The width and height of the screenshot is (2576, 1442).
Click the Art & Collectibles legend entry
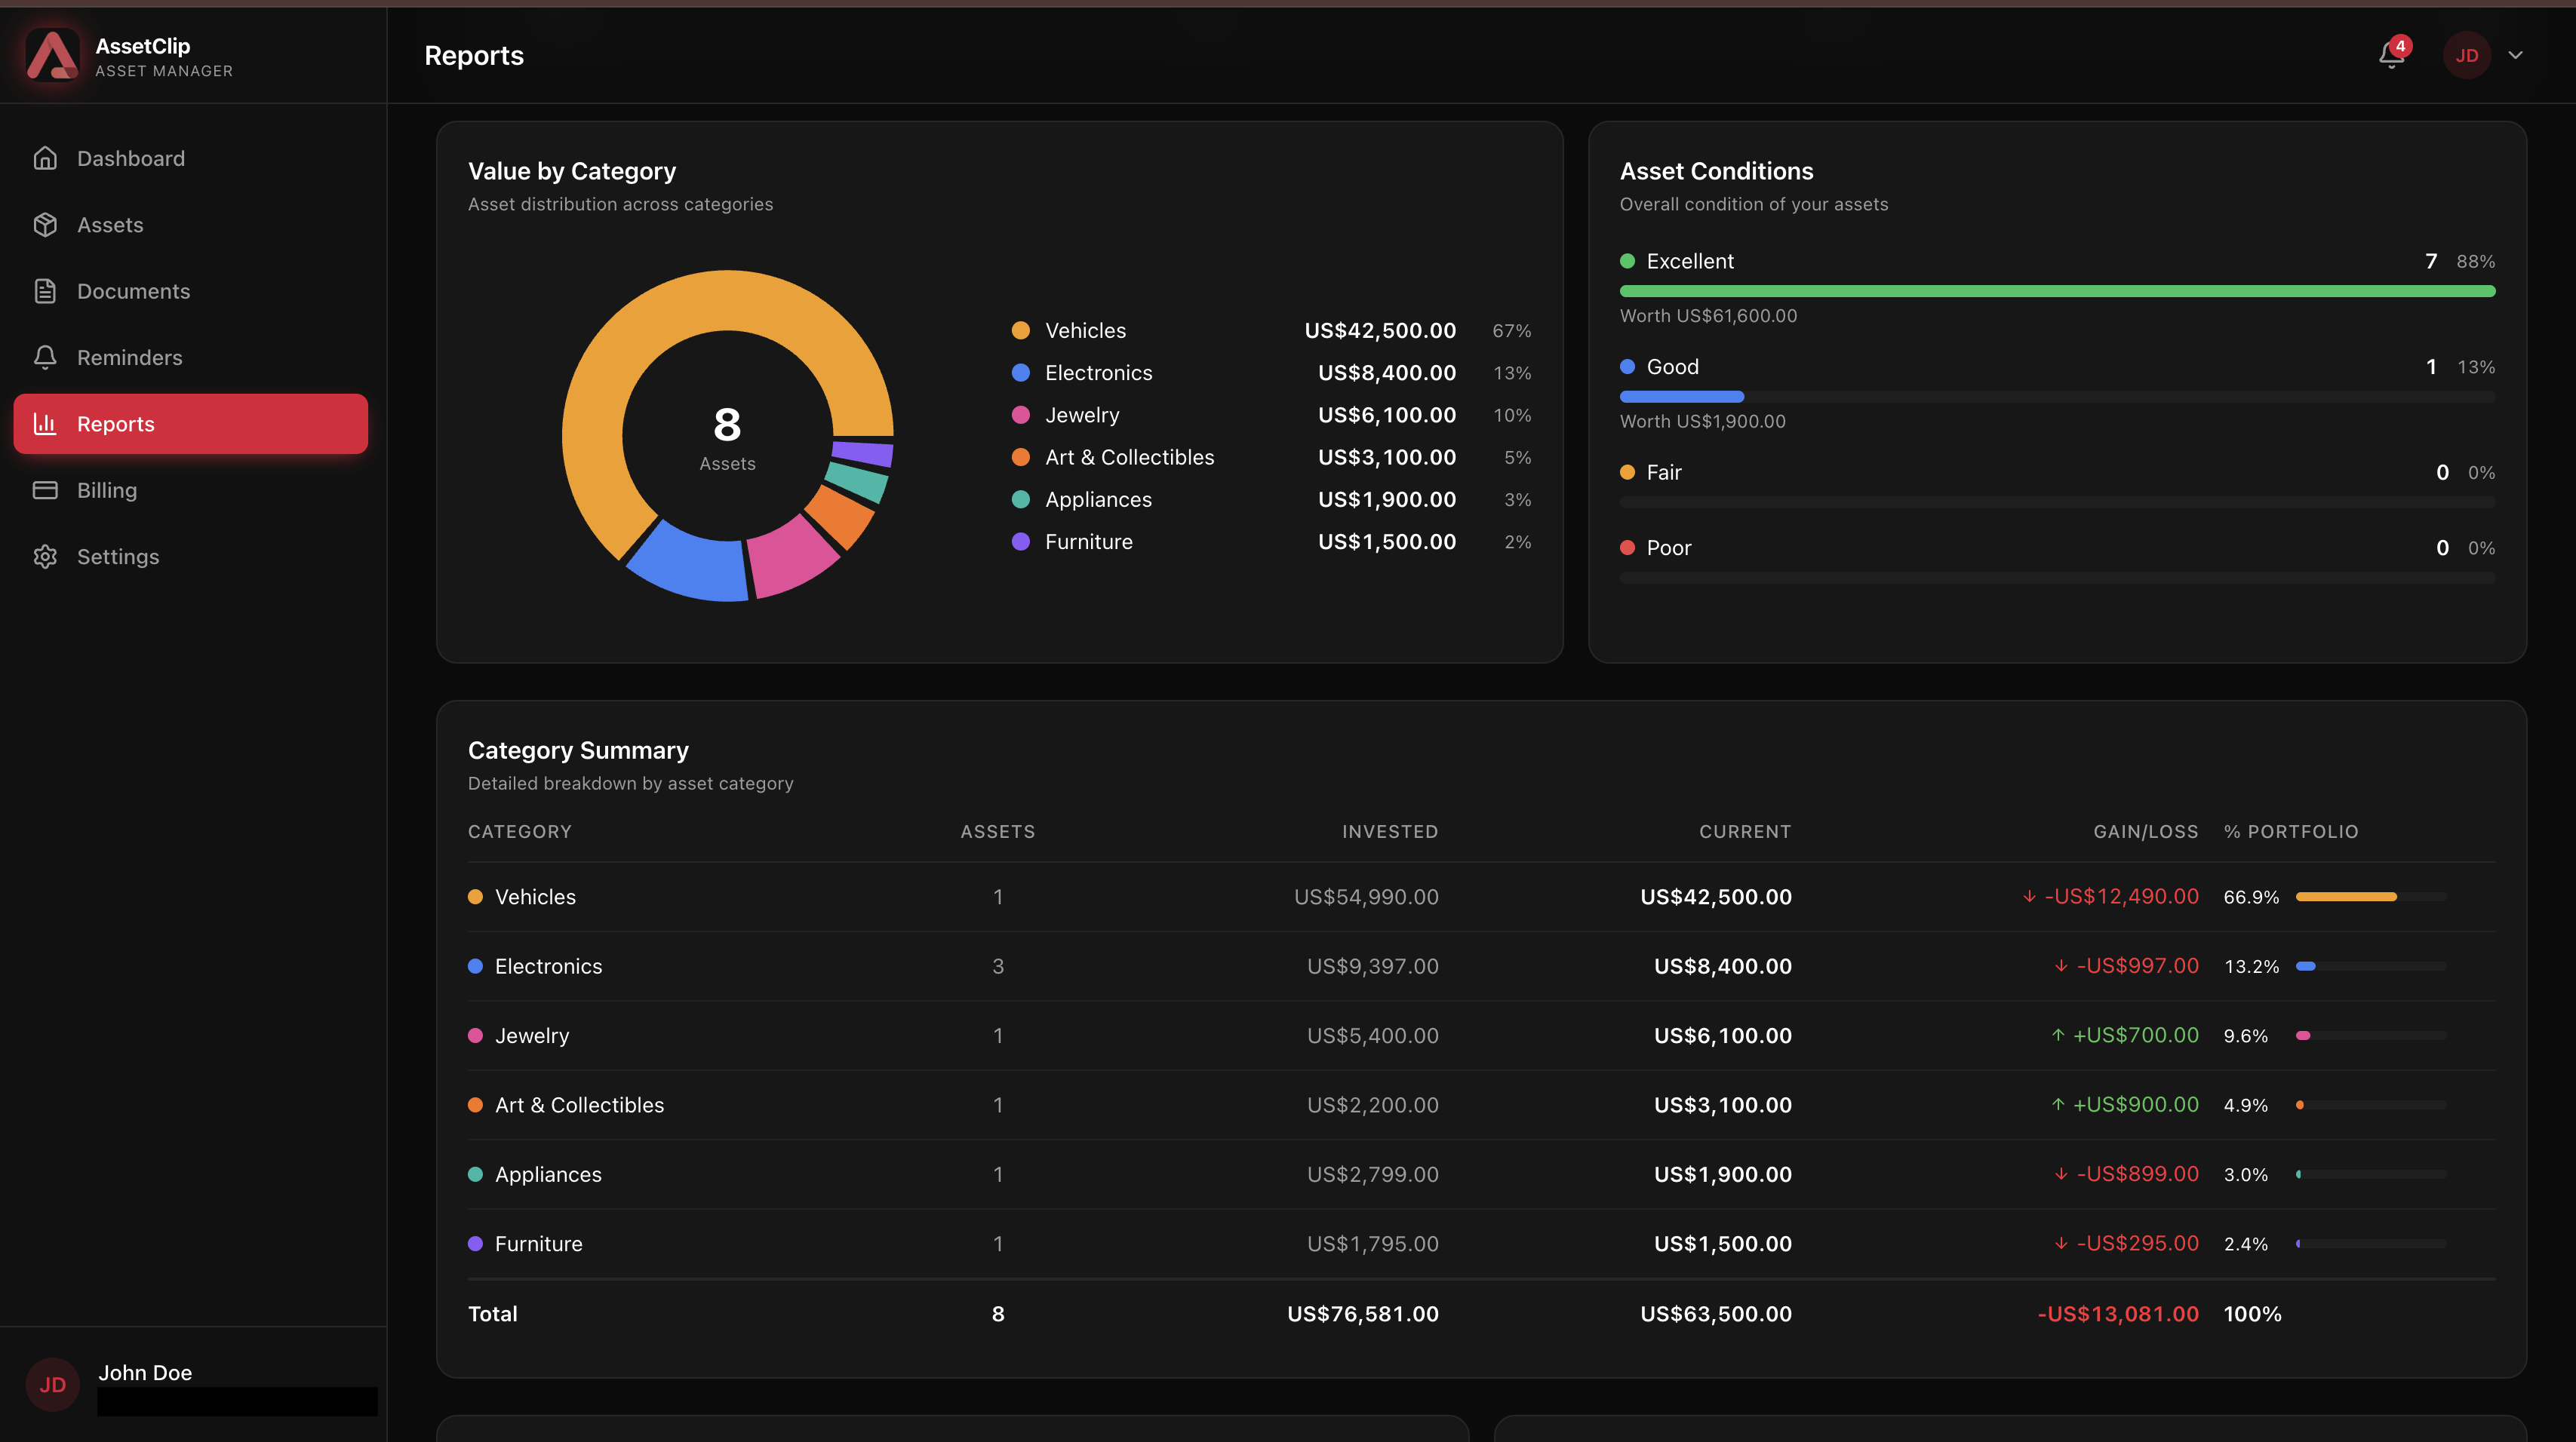click(x=1271, y=457)
